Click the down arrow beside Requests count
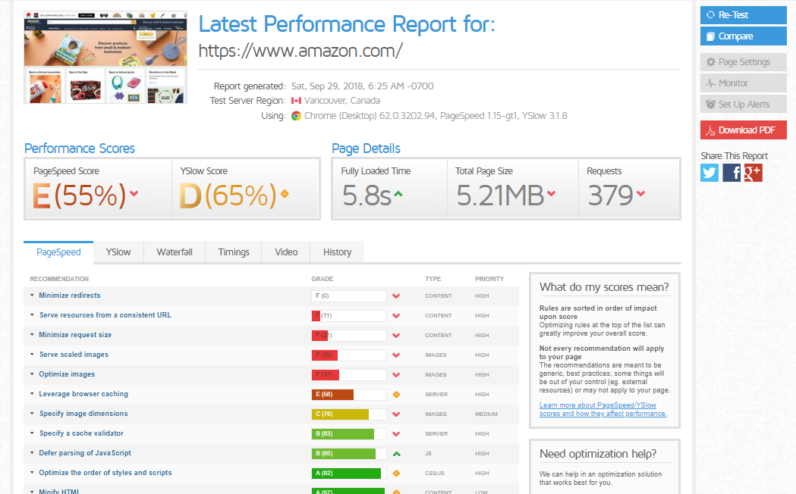 pos(641,194)
